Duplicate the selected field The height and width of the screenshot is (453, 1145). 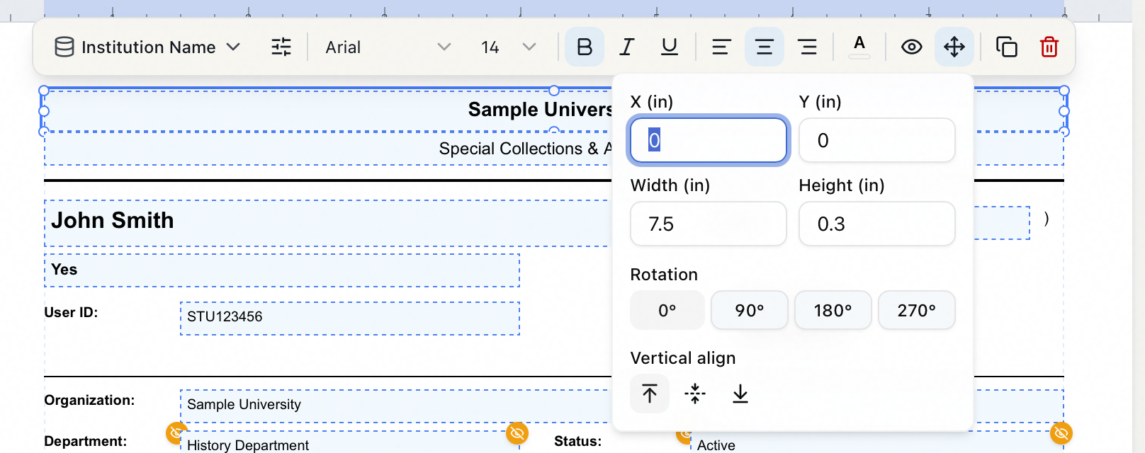pyautogui.click(x=1007, y=47)
